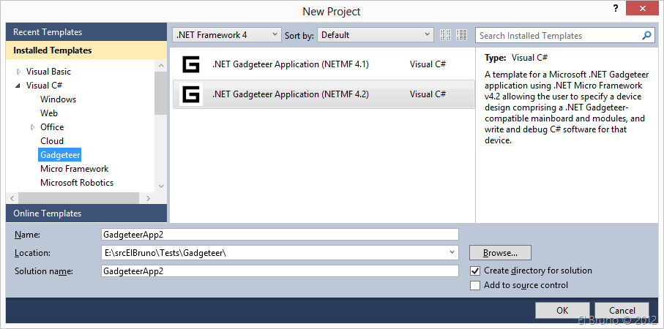
Task: Collapse the Visual C# tree node
Action: [x=18, y=86]
